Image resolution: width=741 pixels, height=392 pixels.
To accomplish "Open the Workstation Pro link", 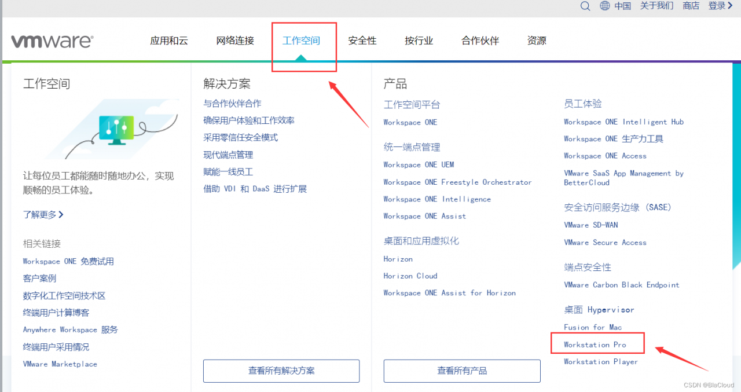I will coord(595,345).
